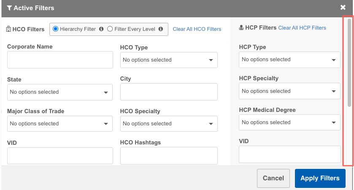This screenshot has height=190, width=354.
Task: Select the Hierarchy Filter radio button
Action: click(x=55, y=29)
